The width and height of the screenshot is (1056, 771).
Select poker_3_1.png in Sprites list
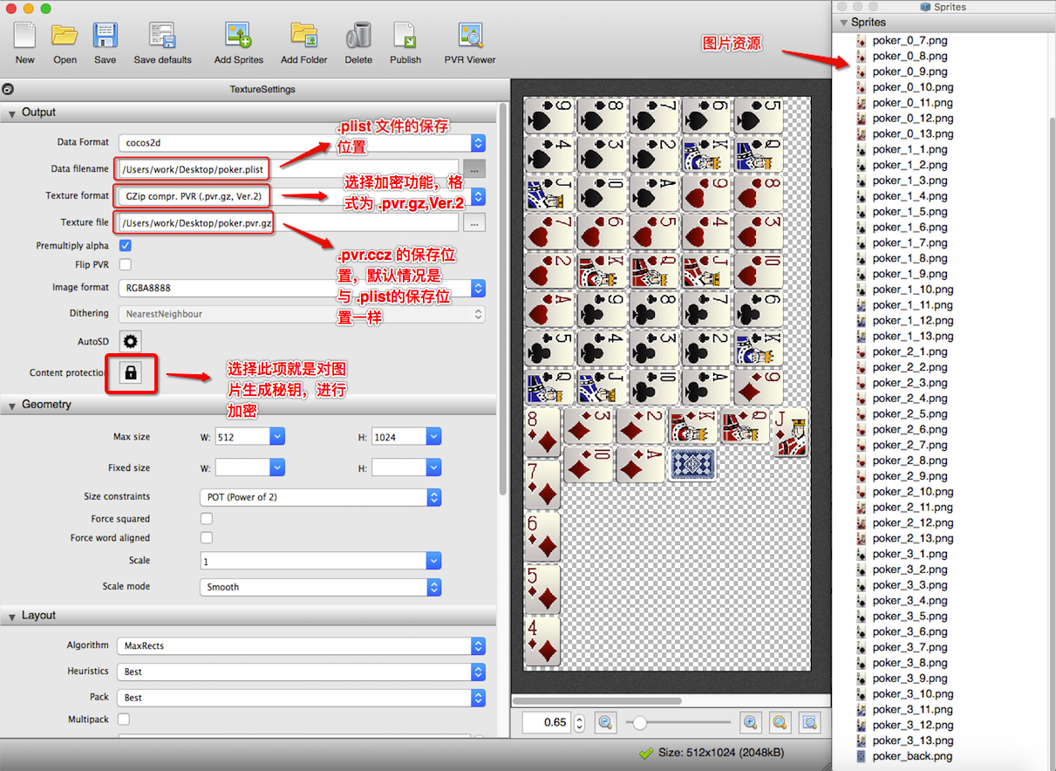[910, 554]
